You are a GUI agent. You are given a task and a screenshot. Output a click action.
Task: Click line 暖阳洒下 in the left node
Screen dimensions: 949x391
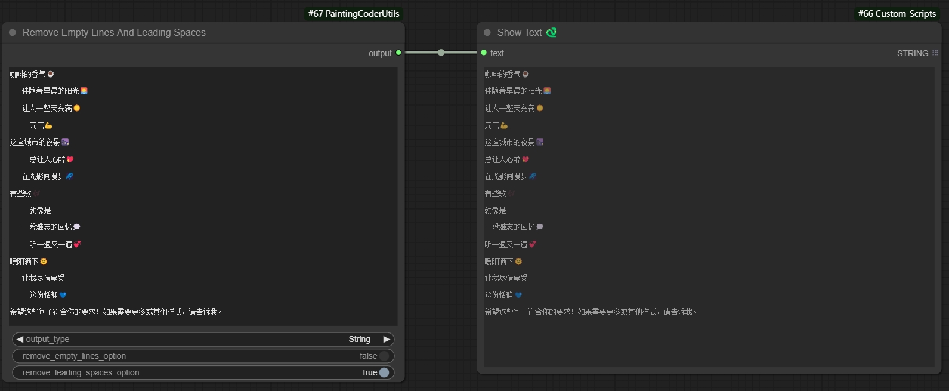[29, 262]
